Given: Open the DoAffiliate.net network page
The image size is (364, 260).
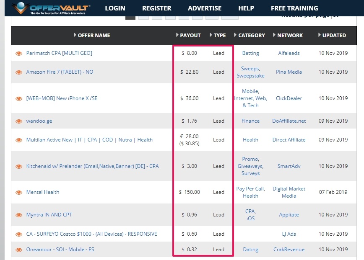Looking at the screenshot, I should point(289,121).
